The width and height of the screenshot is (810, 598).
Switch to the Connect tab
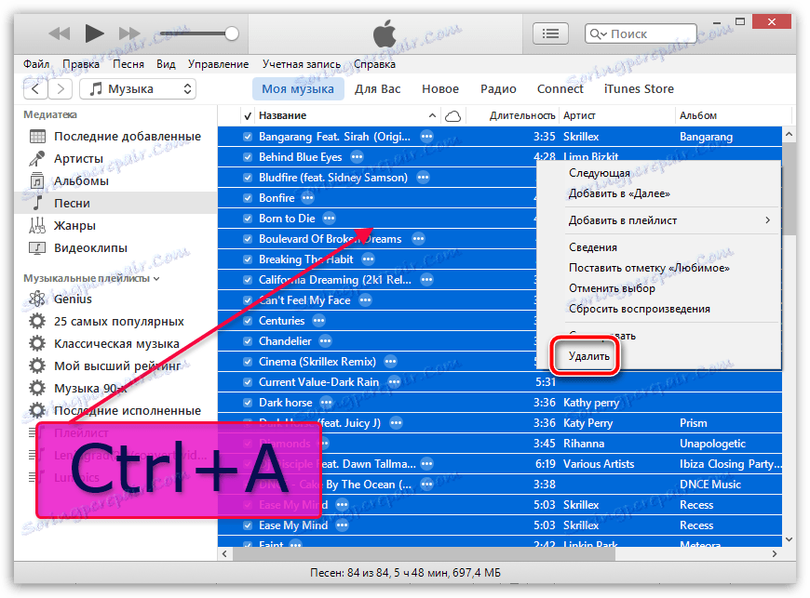(560, 88)
